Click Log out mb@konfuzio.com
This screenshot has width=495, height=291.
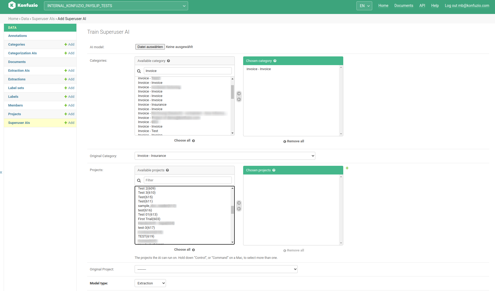tap(467, 6)
